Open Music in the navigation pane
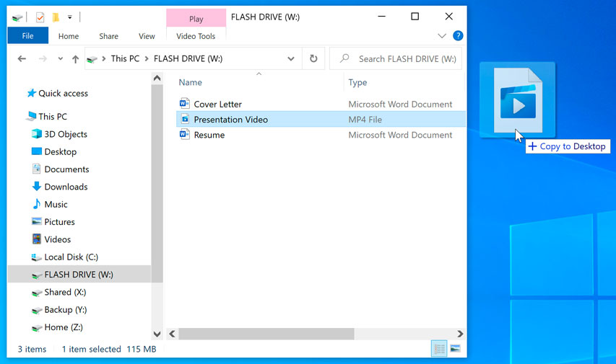 tap(56, 205)
